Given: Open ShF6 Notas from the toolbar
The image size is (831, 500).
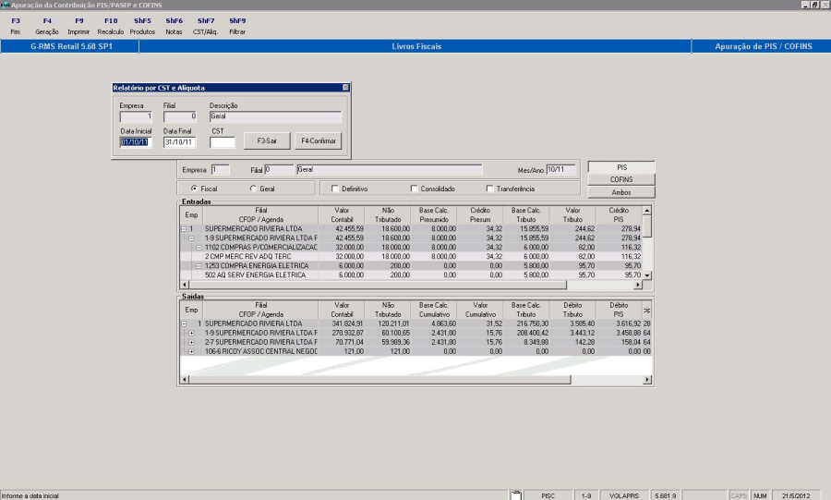Looking at the screenshot, I should (174, 26).
